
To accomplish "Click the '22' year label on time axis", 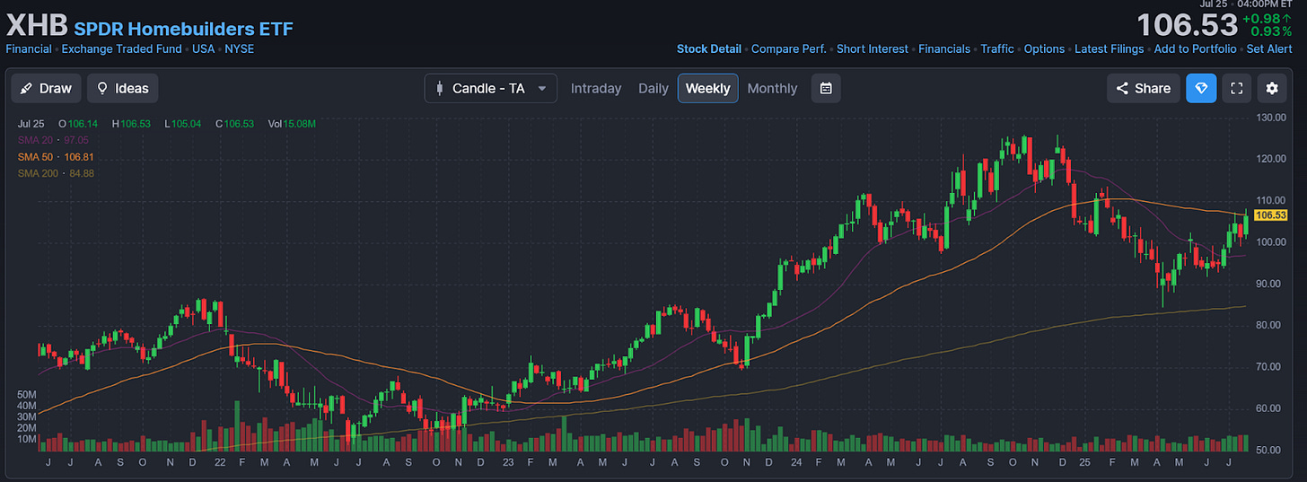I will pos(220,462).
